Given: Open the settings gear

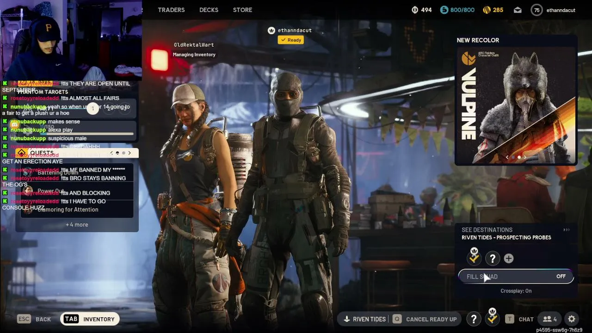Looking at the screenshot, I should pos(572,319).
